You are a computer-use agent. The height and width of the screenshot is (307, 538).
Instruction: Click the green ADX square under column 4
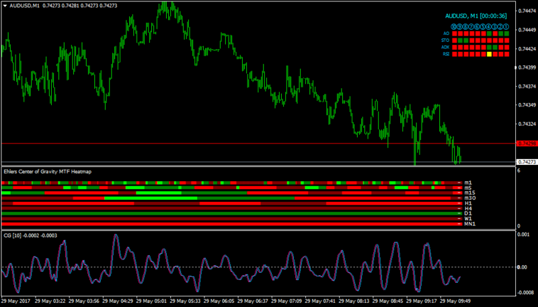tap(490, 47)
